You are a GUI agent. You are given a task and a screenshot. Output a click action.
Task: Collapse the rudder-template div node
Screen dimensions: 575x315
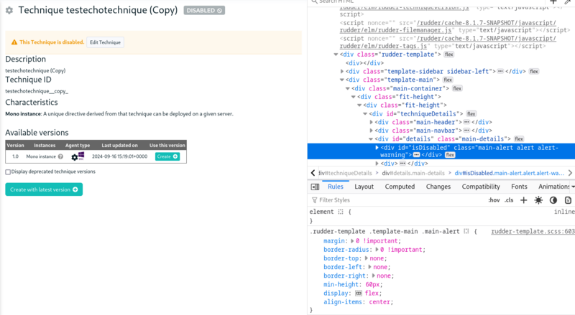click(336, 55)
